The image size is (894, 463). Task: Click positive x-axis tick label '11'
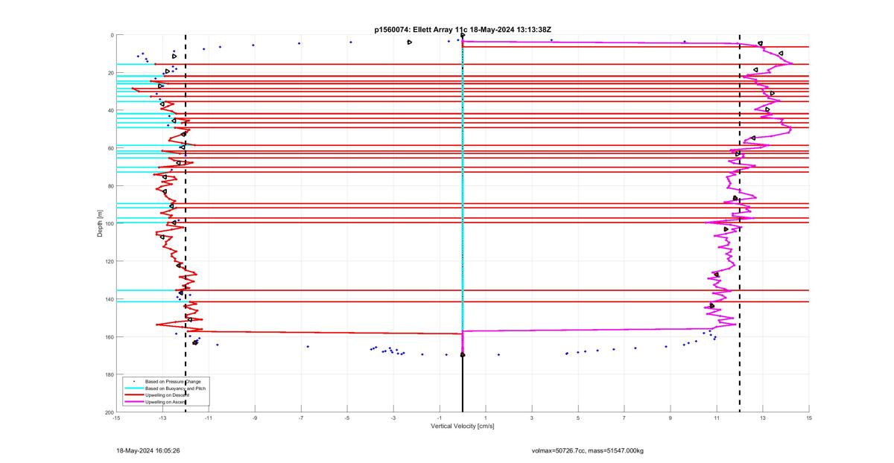pos(717,418)
